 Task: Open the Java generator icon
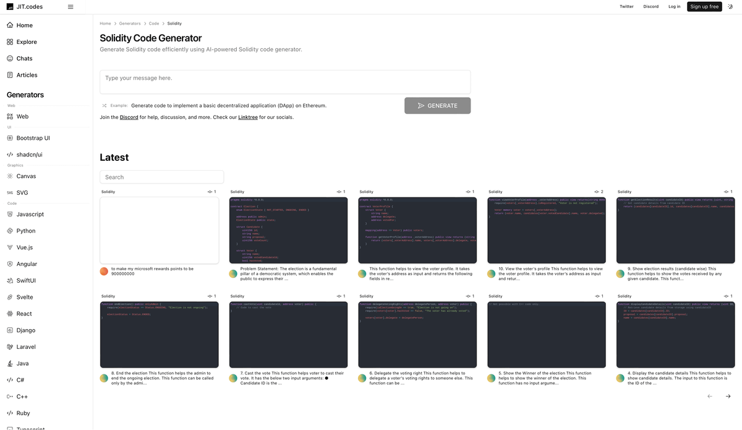(x=10, y=364)
